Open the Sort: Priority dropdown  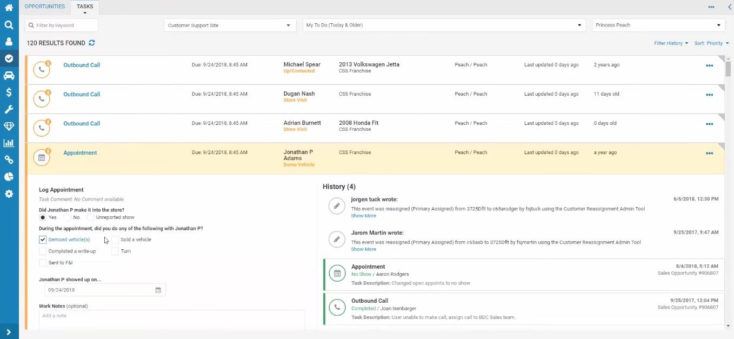click(711, 43)
